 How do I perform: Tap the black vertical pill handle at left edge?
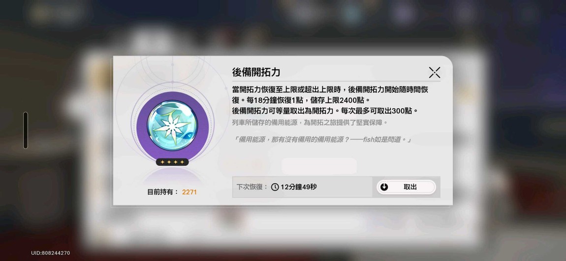(x=25, y=130)
